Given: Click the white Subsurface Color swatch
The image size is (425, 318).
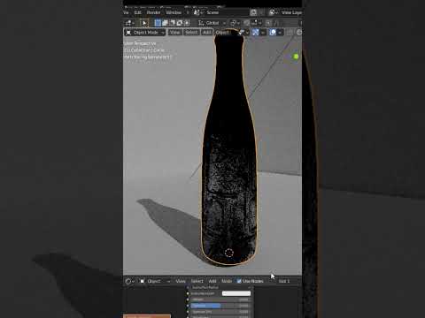Looking at the screenshot, I should pyautogui.click(x=236, y=293).
